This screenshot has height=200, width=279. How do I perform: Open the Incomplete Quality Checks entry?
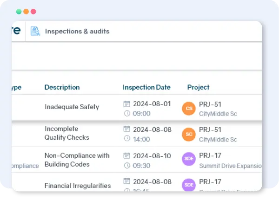[66, 133]
